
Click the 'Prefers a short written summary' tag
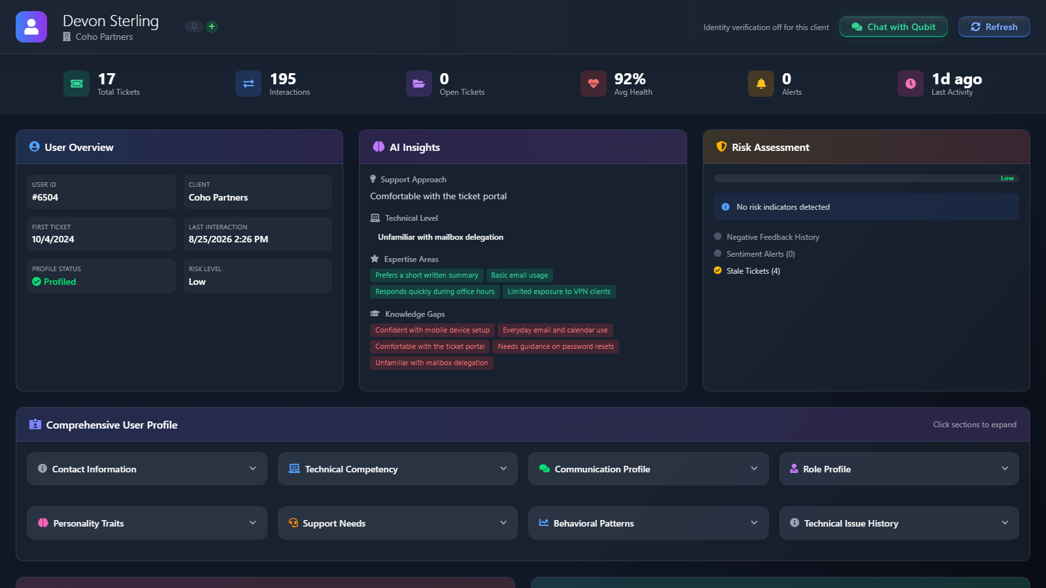click(427, 275)
